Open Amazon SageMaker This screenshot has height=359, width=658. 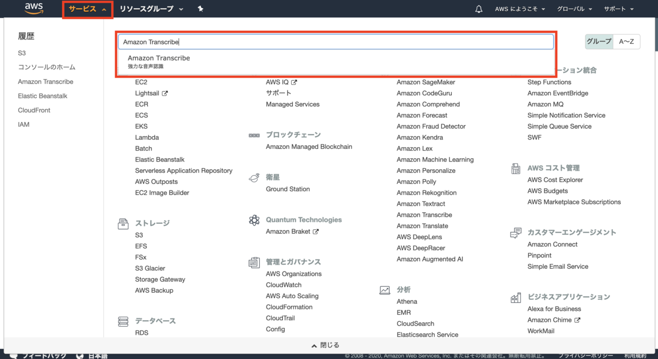426,82
